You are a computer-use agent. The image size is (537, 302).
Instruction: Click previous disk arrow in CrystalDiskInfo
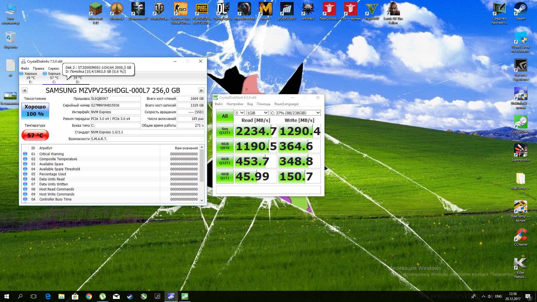[25, 90]
